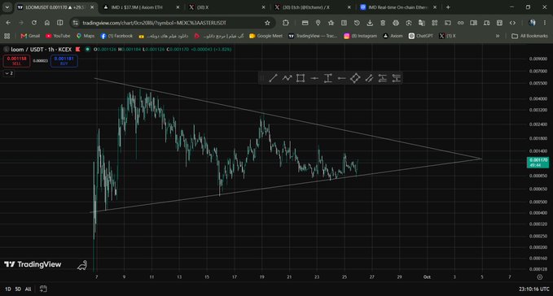The height and width of the screenshot is (296, 553).
Task: Open the YouTube bookmark
Action: 58,36
